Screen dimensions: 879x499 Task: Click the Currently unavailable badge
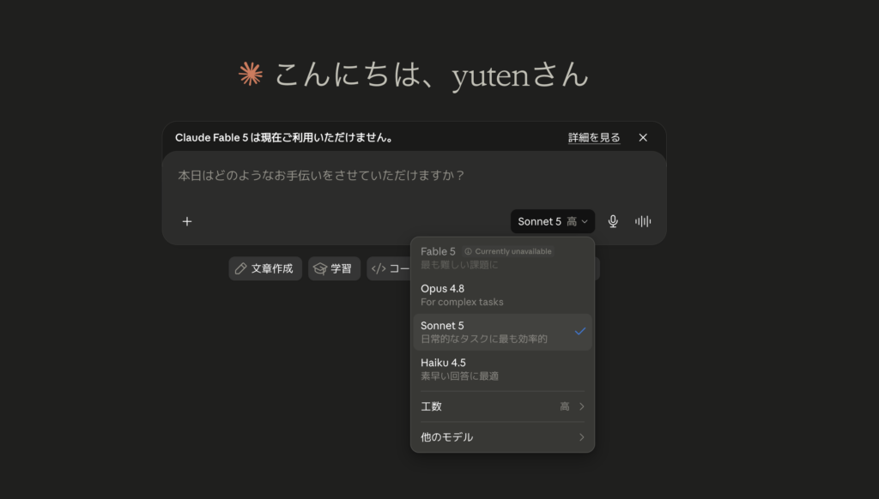coord(508,251)
